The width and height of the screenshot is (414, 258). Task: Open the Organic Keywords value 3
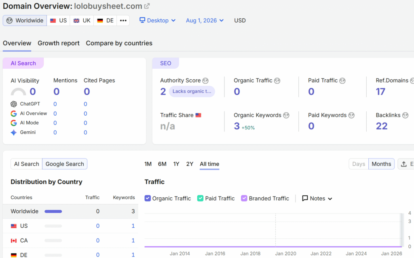[x=237, y=126]
